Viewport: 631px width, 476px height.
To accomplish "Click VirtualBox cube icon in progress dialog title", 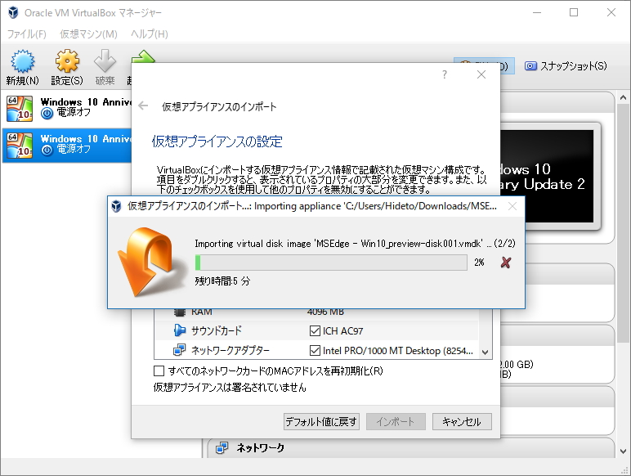I will (x=116, y=206).
